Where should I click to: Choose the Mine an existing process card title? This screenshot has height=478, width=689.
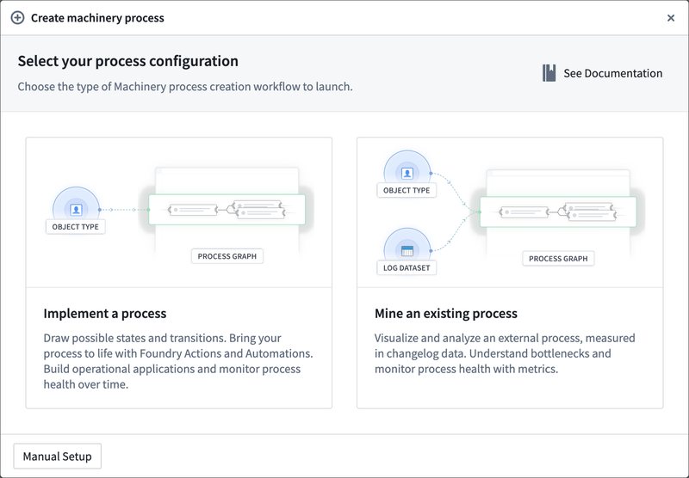446,314
